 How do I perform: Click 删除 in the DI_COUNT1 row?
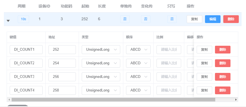click(x=223, y=50)
